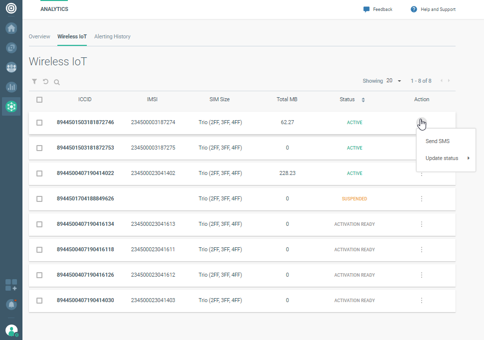
Task: Click the filter funnel icon
Action: point(34,81)
